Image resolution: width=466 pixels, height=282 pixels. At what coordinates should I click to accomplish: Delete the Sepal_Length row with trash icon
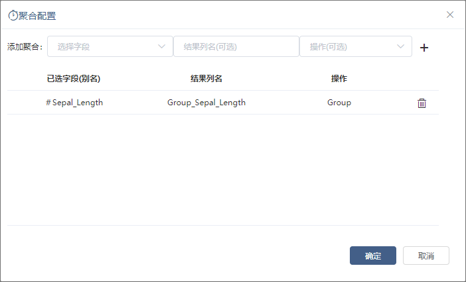click(422, 103)
